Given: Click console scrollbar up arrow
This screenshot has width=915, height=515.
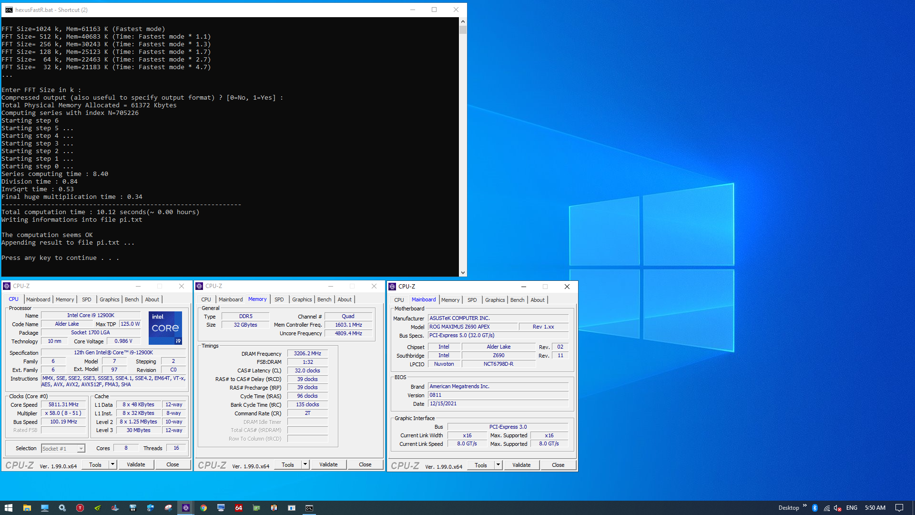Looking at the screenshot, I should coord(463,21).
